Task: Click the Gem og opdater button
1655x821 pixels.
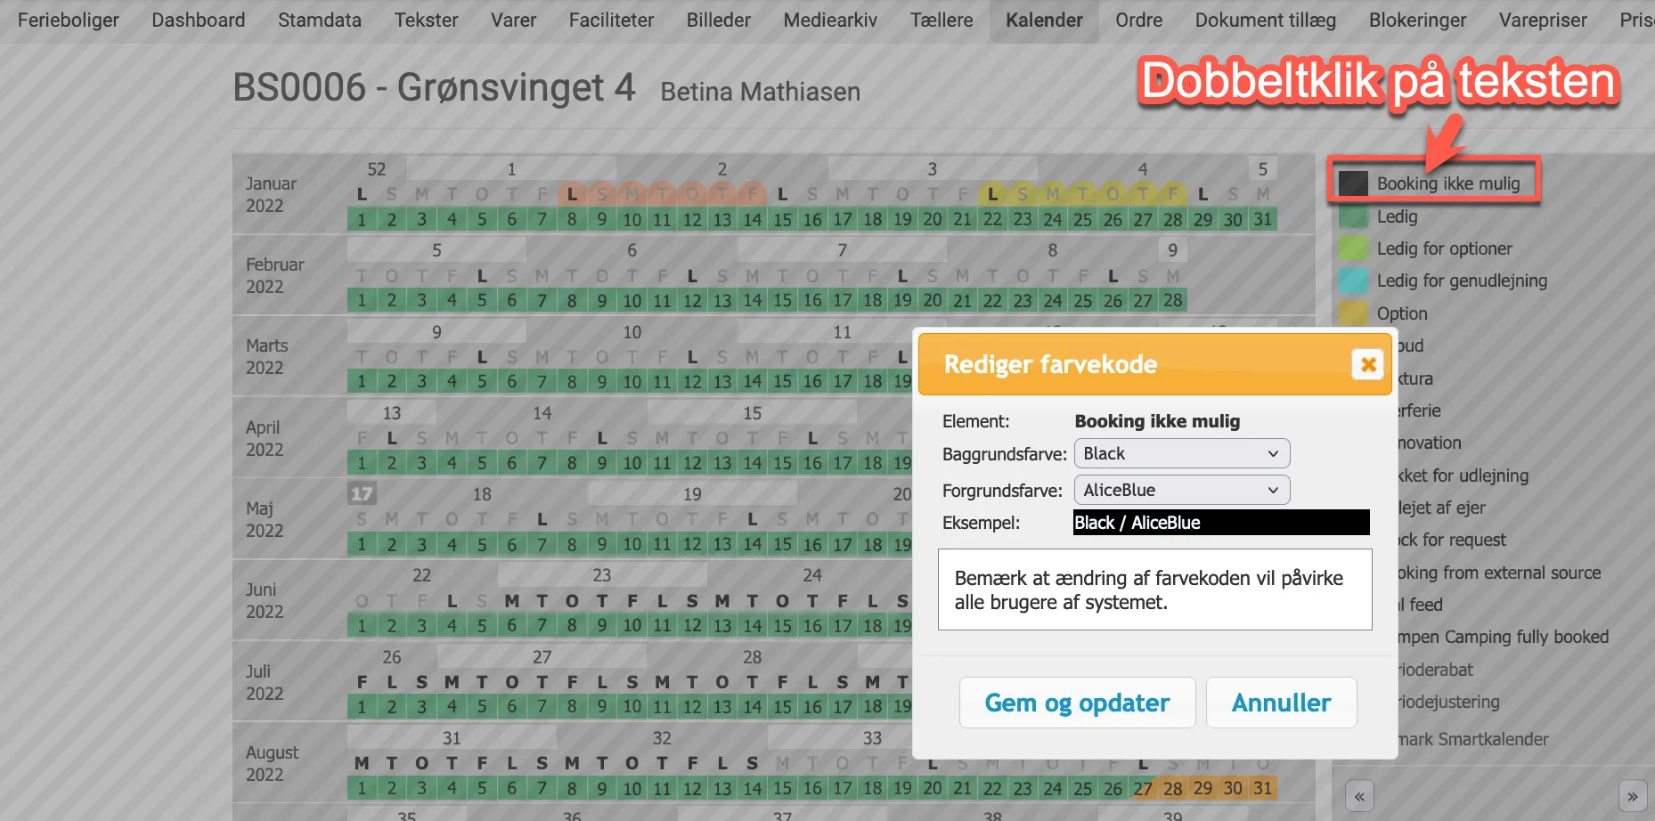Action: pyautogui.click(x=1077, y=703)
